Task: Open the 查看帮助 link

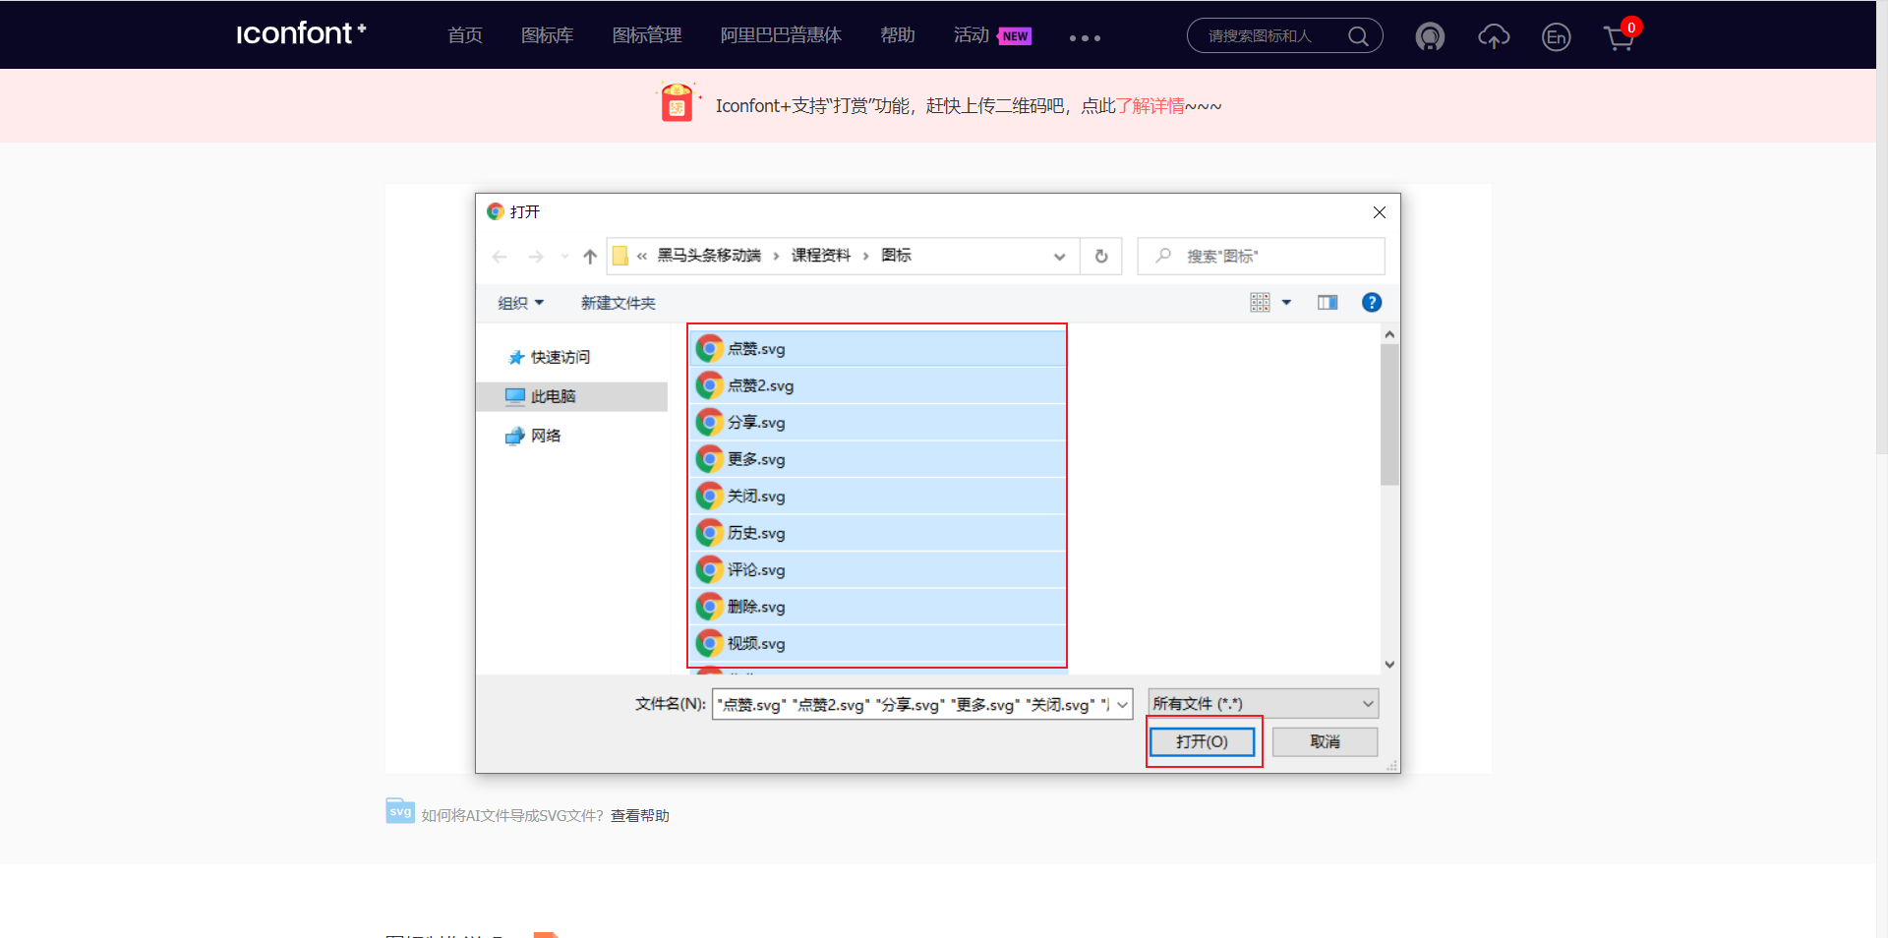Action: (x=640, y=815)
